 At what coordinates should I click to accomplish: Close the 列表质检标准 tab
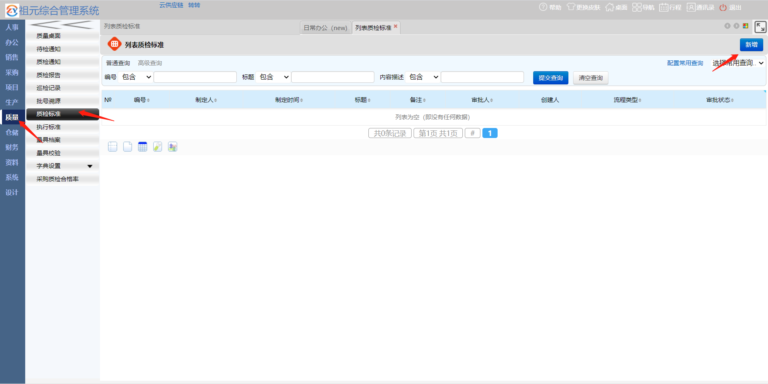[396, 26]
